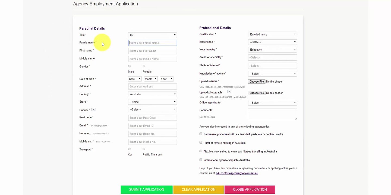The image size is (391, 195).
Task: Expand the Office applying to dropdown
Action: (x=272, y=103)
